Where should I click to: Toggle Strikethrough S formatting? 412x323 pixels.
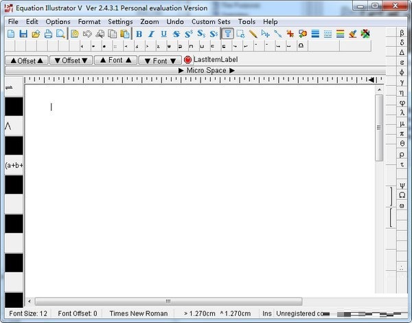[x=176, y=34]
